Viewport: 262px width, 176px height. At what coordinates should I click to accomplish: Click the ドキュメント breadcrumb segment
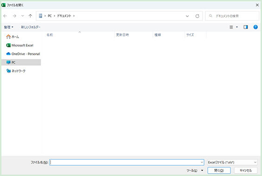tap(64, 16)
